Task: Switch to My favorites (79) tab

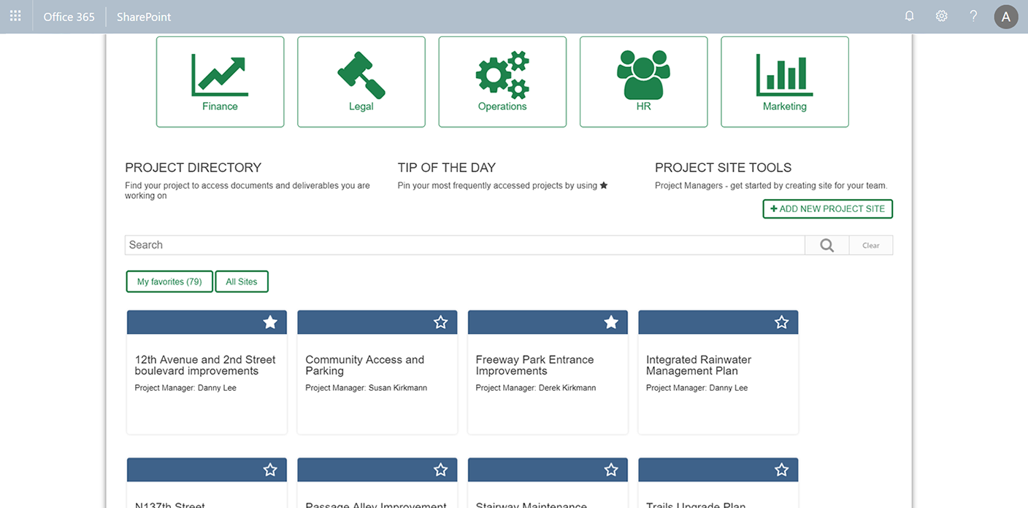Action: [x=169, y=281]
